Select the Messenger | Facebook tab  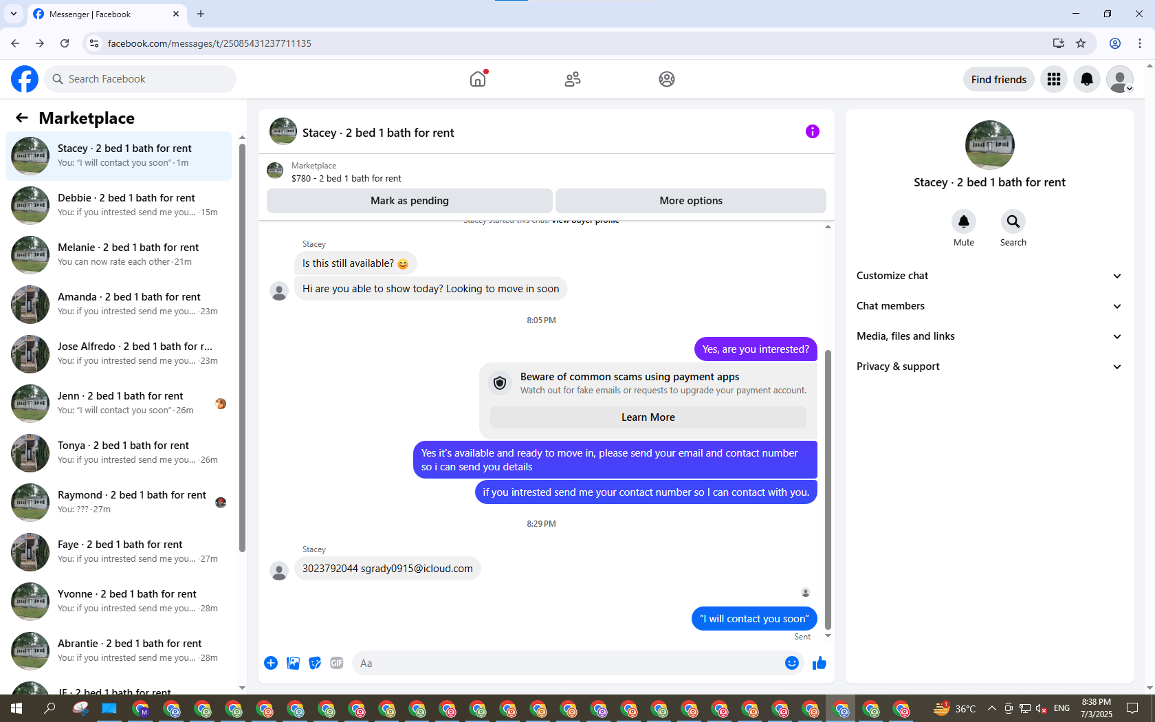pyautogui.click(x=106, y=14)
